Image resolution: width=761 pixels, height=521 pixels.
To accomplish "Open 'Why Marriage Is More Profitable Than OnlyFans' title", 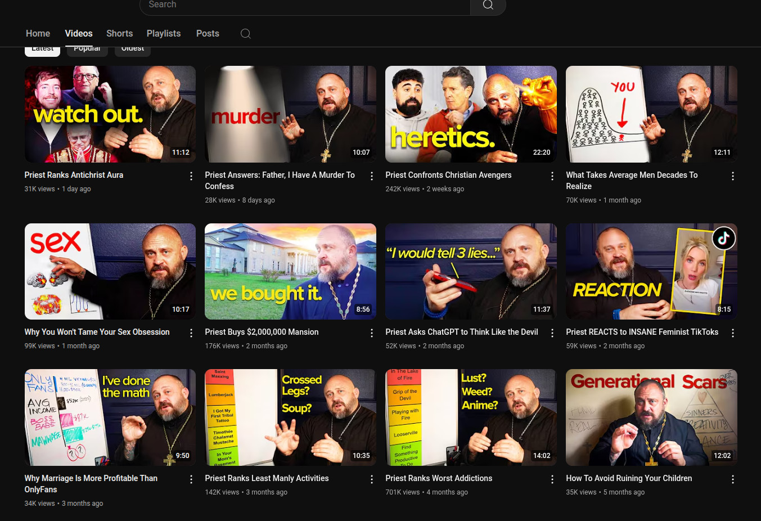I will (91, 484).
